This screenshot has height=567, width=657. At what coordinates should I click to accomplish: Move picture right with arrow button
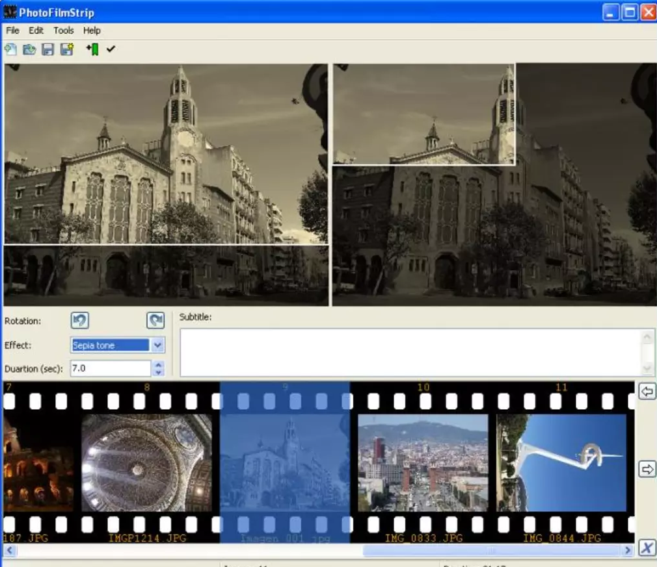(x=647, y=469)
